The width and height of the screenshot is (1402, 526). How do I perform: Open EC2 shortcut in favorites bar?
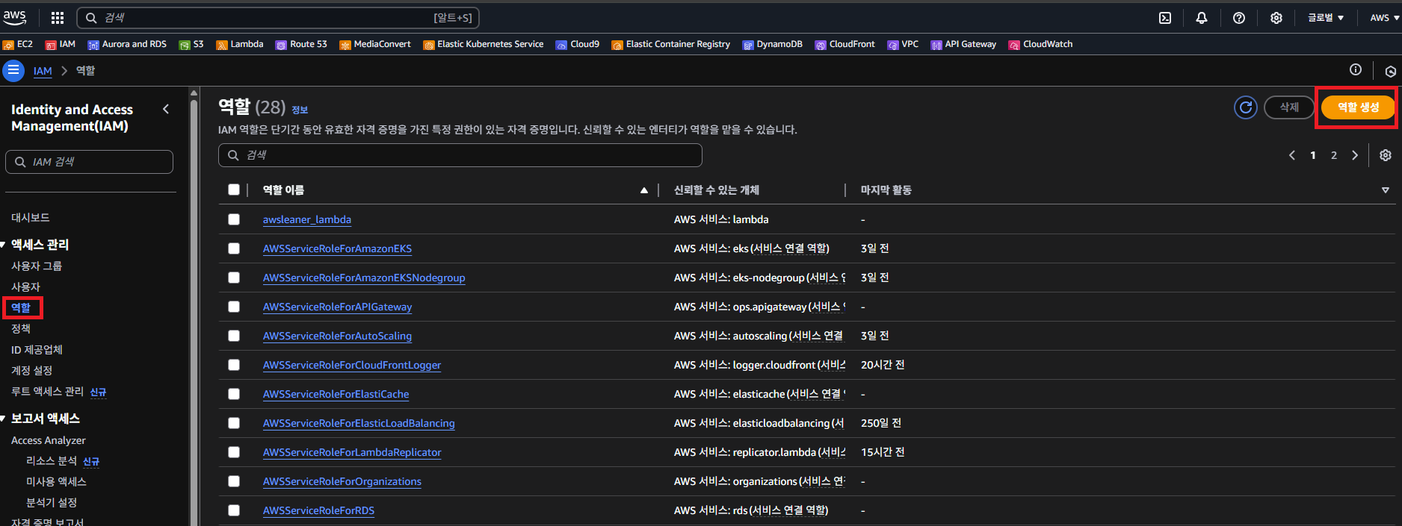(x=19, y=45)
